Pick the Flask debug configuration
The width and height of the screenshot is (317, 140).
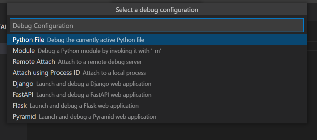point(157,105)
